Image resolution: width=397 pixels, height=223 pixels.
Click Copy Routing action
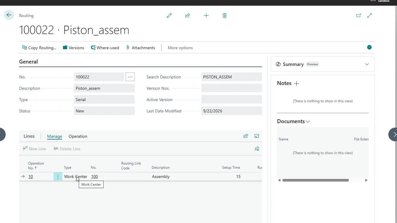tap(39, 48)
